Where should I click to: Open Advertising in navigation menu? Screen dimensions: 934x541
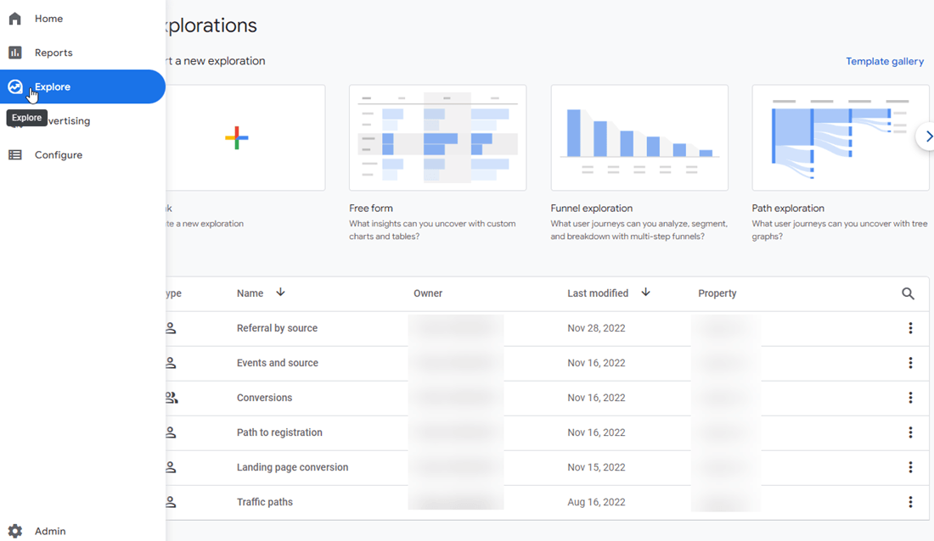69,120
